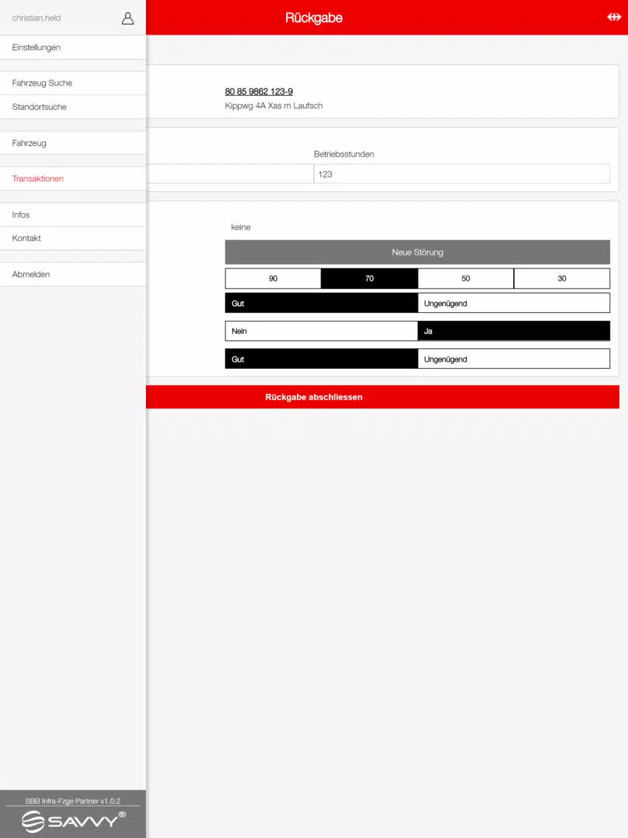Go to Standortsuche

point(73,107)
